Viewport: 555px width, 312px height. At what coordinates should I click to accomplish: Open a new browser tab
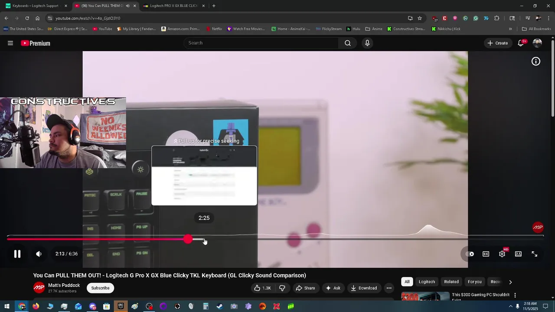pyautogui.click(x=214, y=6)
